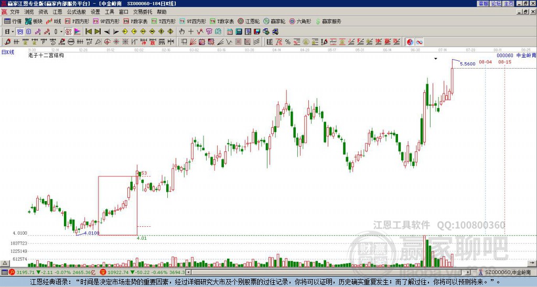The height and width of the screenshot is (287, 537).
Task: Open the 客服 customer service link
Action: (x=484, y=4)
